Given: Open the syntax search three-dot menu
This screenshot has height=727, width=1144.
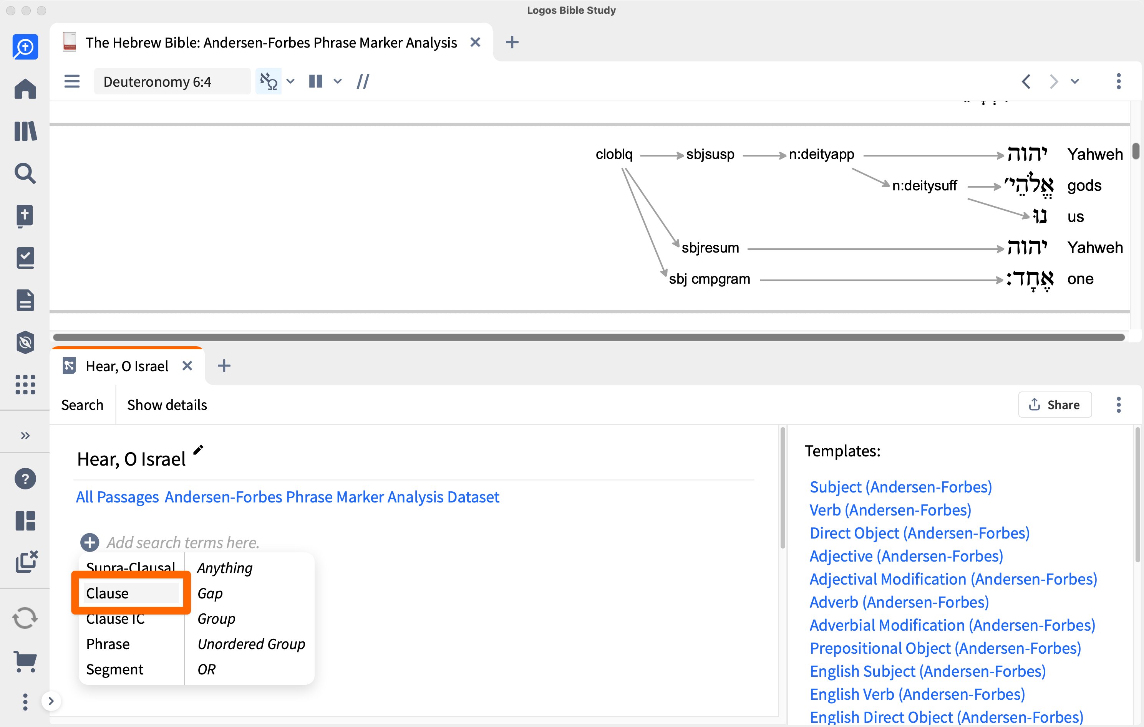Looking at the screenshot, I should tap(1119, 405).
